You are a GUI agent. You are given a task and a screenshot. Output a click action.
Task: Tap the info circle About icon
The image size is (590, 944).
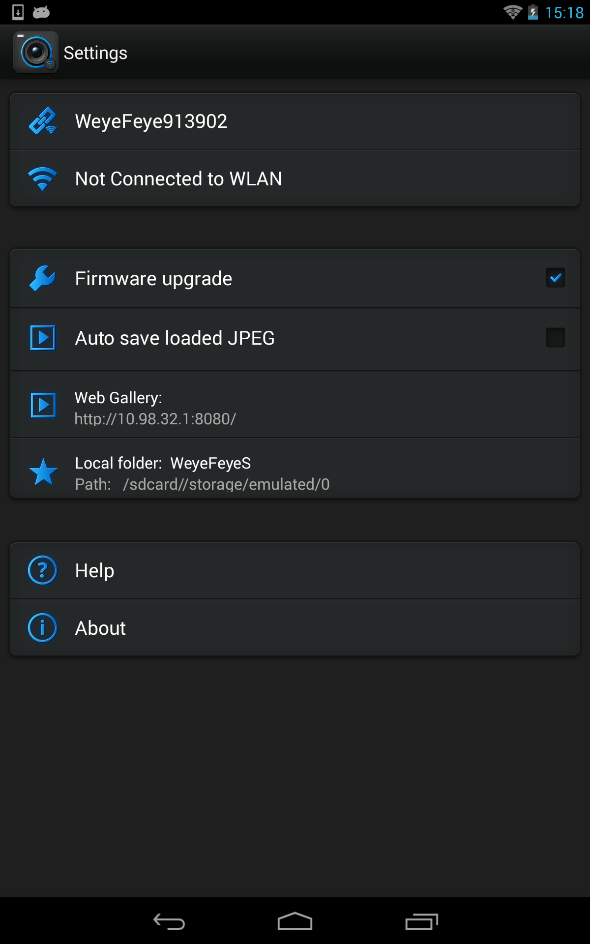[x=43, y=628]
